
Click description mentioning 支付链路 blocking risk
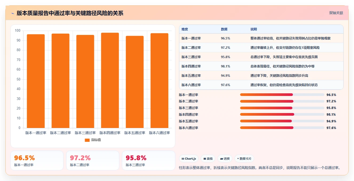click(285, 48)
